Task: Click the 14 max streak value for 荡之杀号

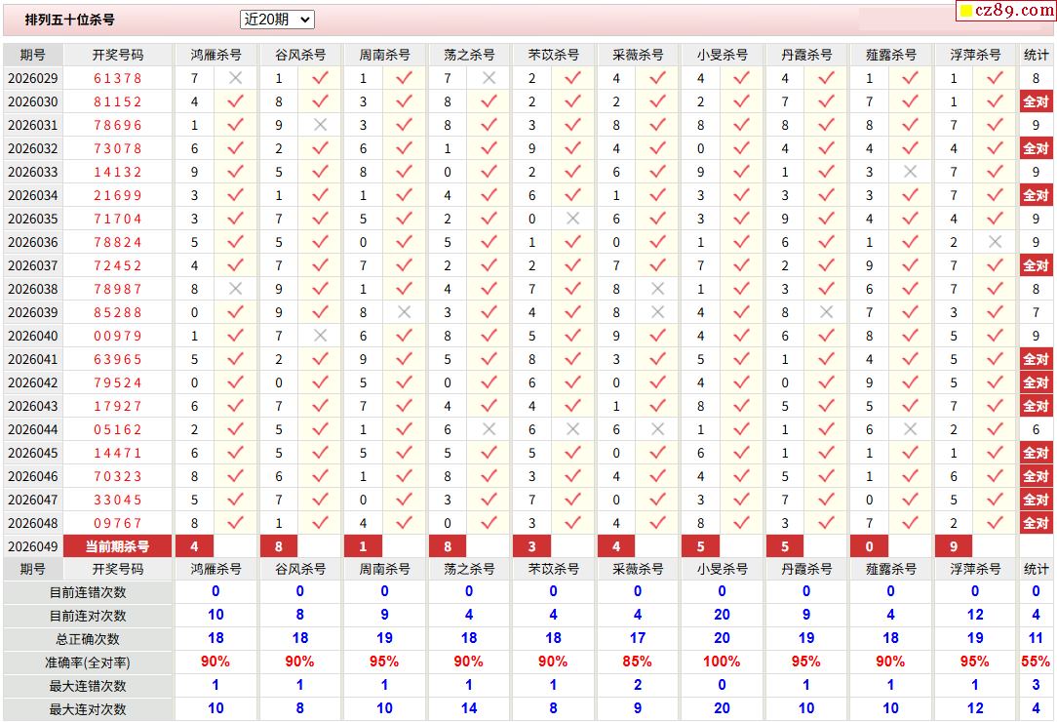Action: (x=469, y=708)
